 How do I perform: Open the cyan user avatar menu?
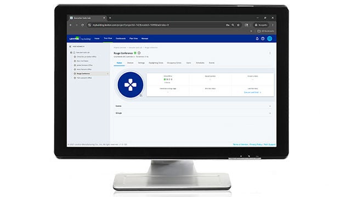click(x=270, y=39)
